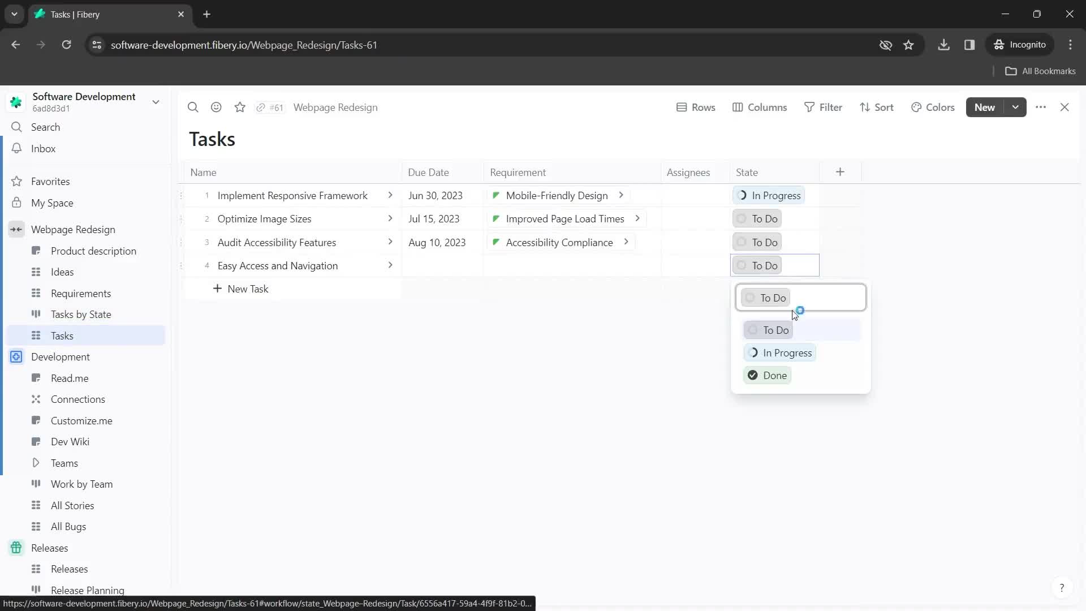Image resolution: width=1086 pixels, height=611 pixels.
Task: Click the Rows view icon
Action: tap(680, 107)
